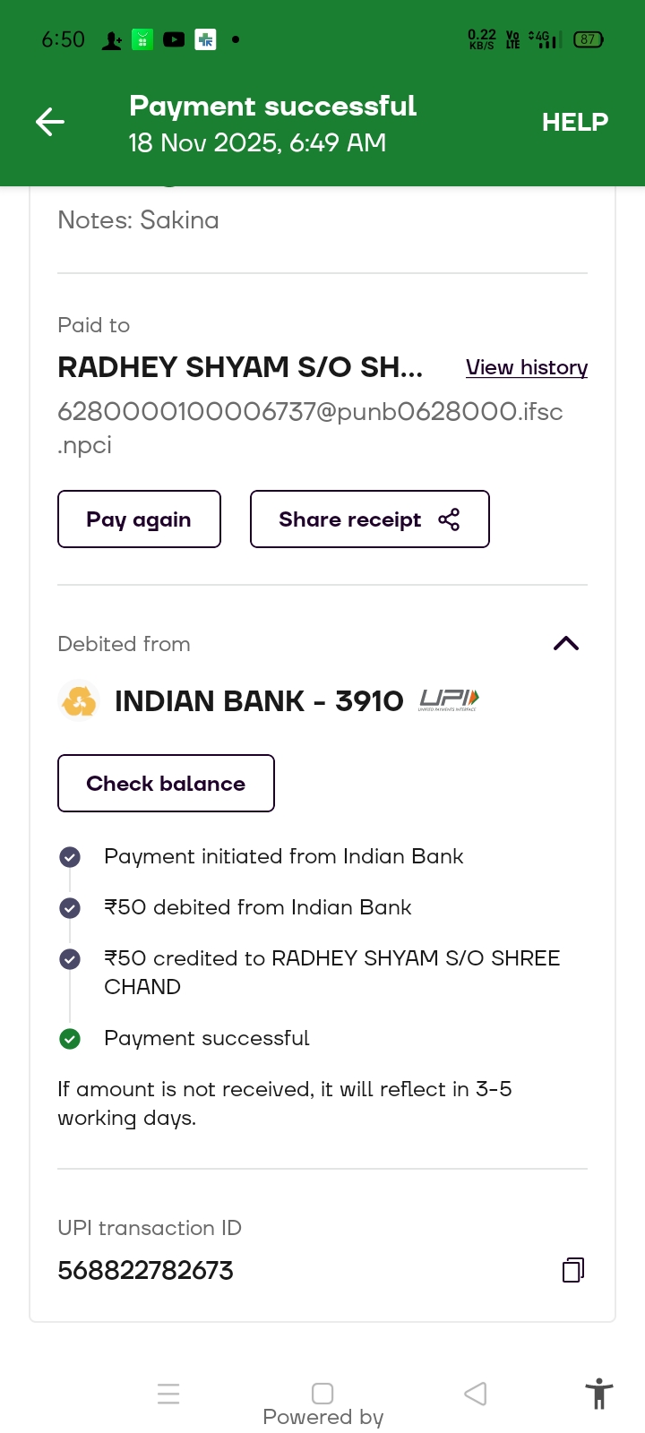Open View history link
This screenshot has width=645, height=1433.
(527, 367)
